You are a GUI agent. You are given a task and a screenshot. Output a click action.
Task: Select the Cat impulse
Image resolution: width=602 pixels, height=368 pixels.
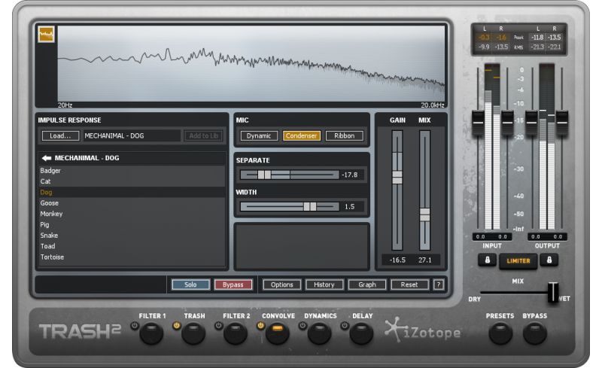(132, 181)
